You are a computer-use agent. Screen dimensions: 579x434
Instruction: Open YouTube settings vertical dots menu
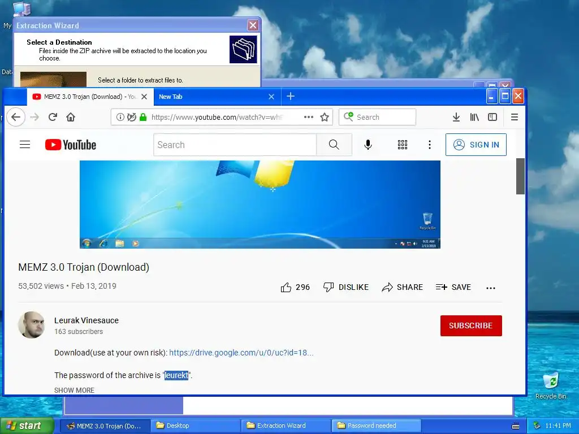[x=430, y=145]
